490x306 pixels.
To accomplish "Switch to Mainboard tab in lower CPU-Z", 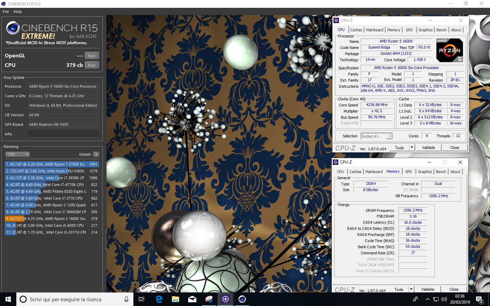I will [374, 172].
